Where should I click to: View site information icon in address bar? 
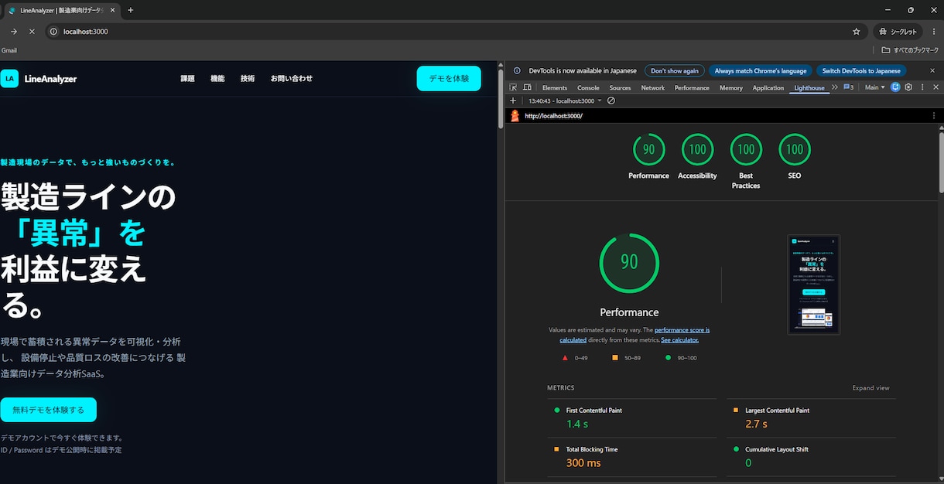pos(53,32)
